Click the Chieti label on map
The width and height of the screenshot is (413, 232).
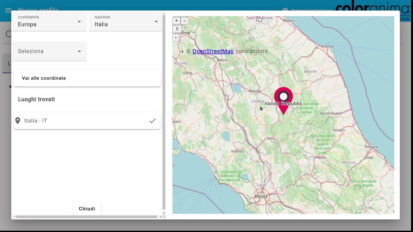pyautogui.click(x=368, y=158)
